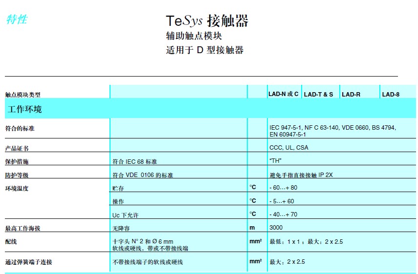
Task: Select the 工作环境 section header
Action: [x=24, y=109]
